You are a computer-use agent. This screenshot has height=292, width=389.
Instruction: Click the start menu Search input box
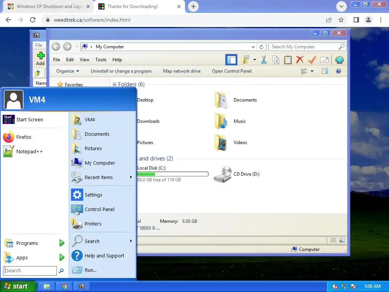(x=30, y=271)
